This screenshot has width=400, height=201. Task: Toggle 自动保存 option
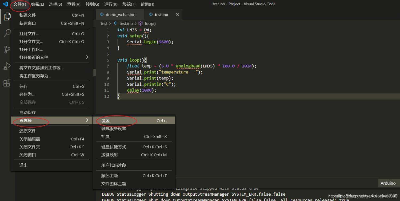pyautogui.click(x=52, y=112)
